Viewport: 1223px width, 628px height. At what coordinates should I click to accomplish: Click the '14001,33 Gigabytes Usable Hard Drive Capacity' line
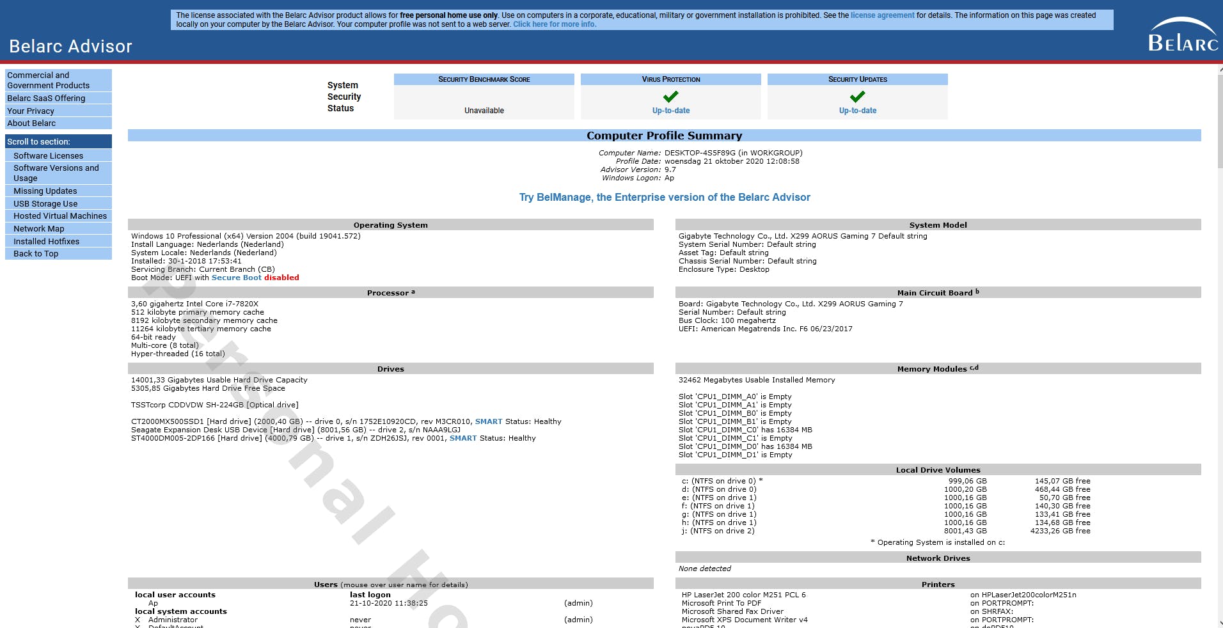click(x=219, y=380)
